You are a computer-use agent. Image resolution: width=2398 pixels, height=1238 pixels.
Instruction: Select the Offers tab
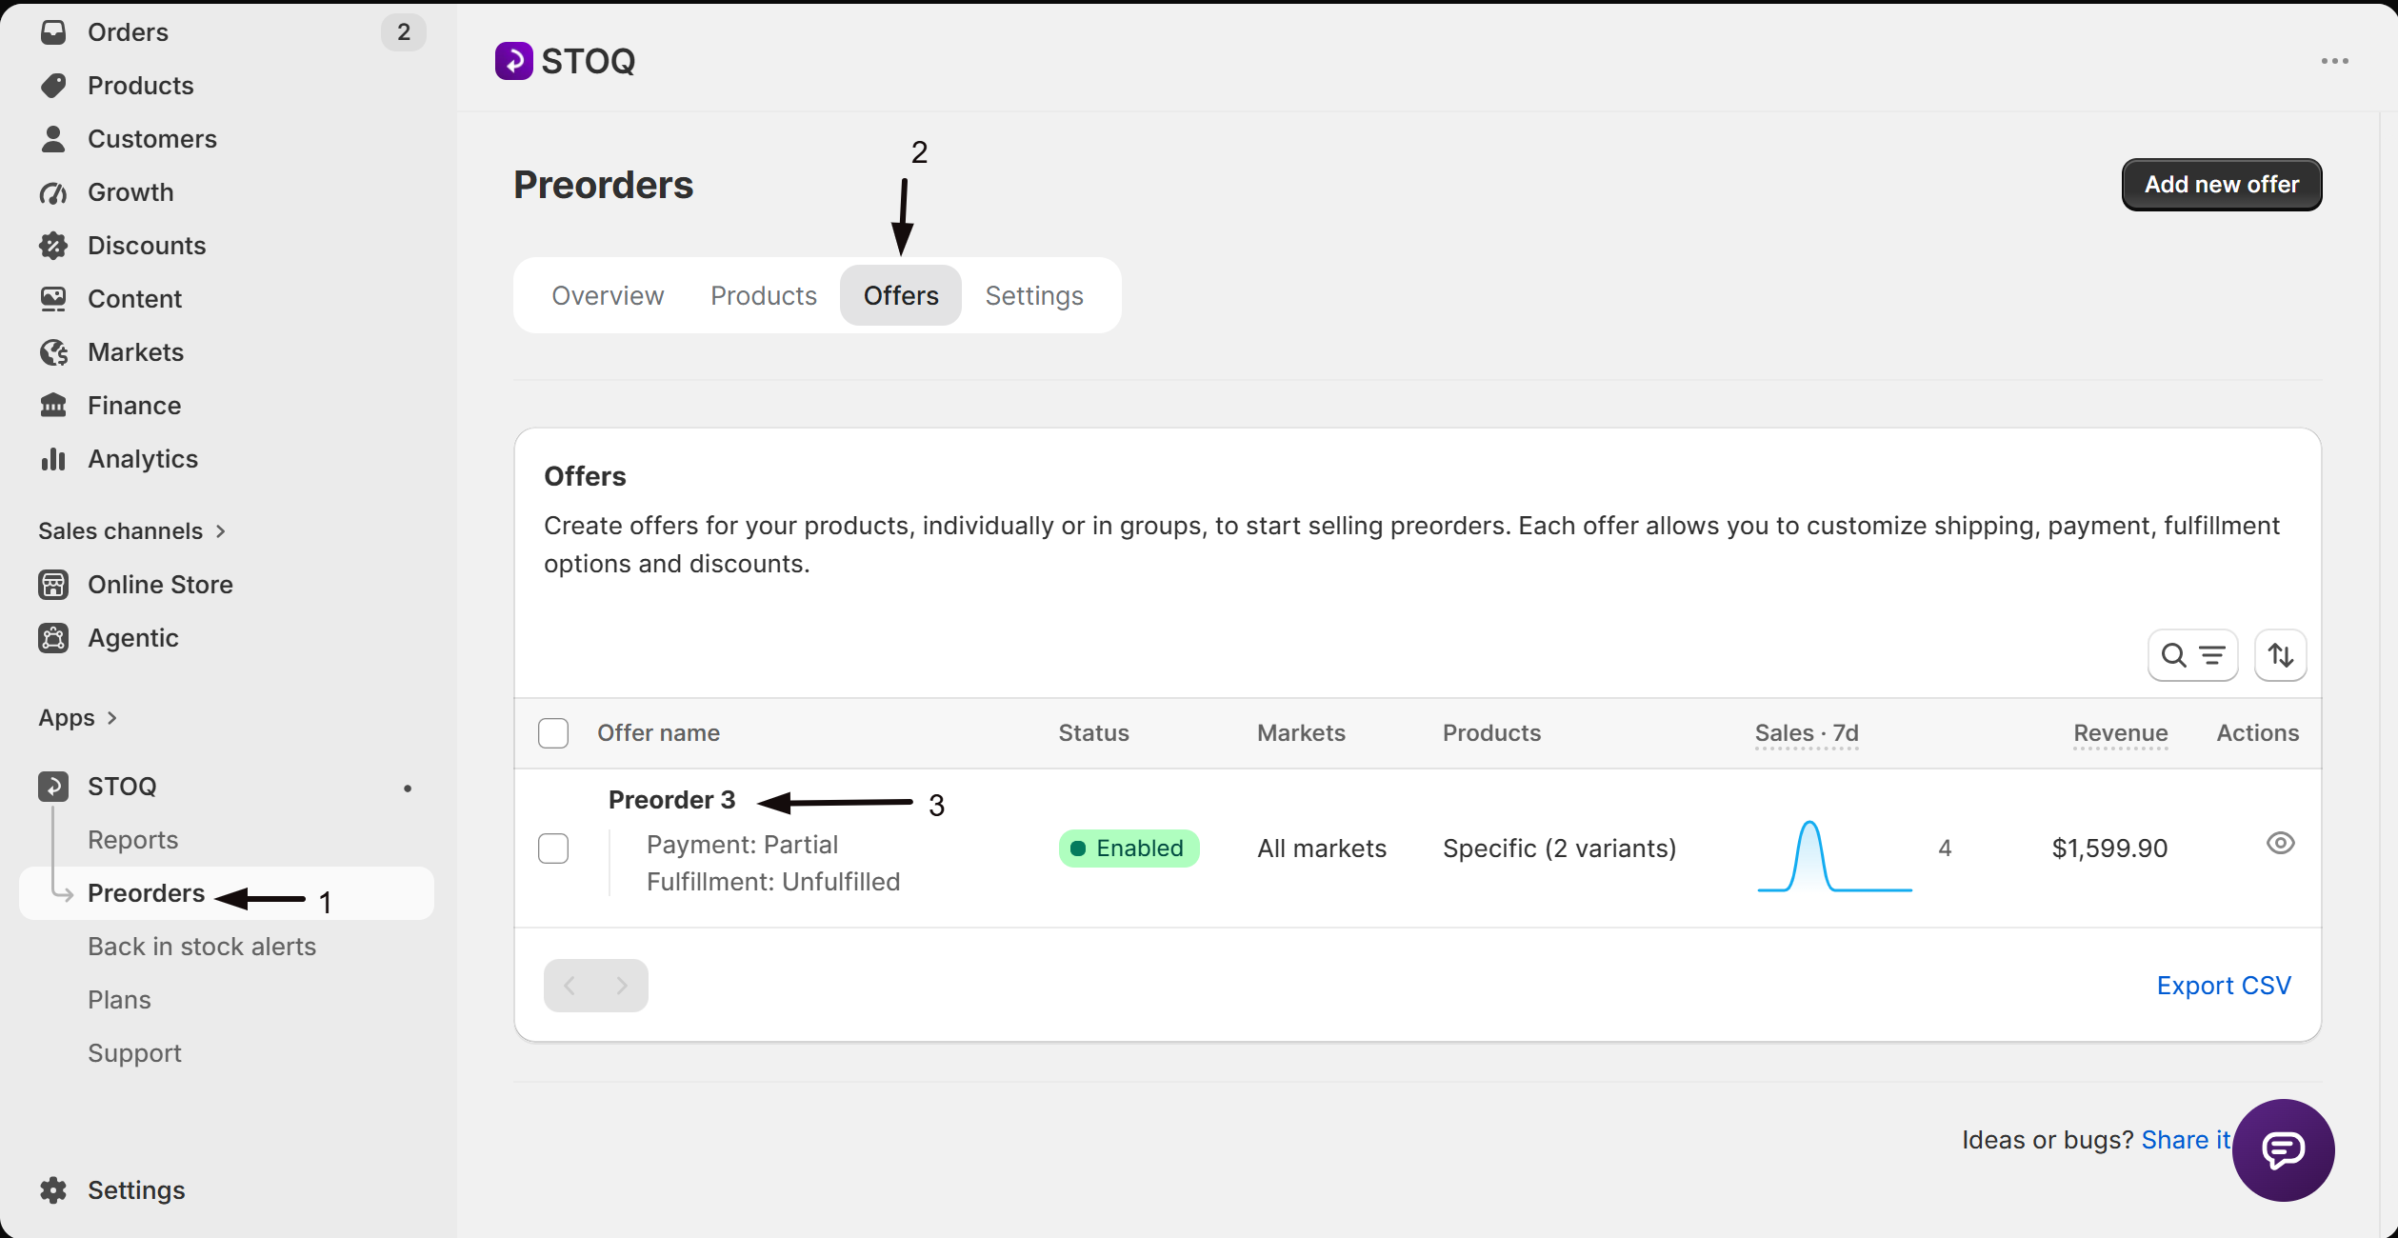pyautogui.click(x=901, y=295)
